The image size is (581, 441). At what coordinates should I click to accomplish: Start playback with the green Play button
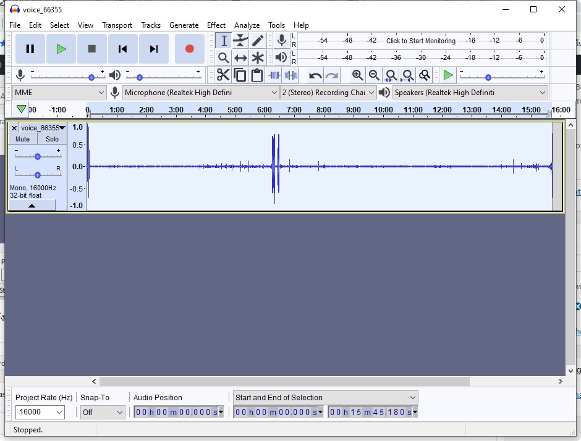pyautogui.click(x=61, y=49)
